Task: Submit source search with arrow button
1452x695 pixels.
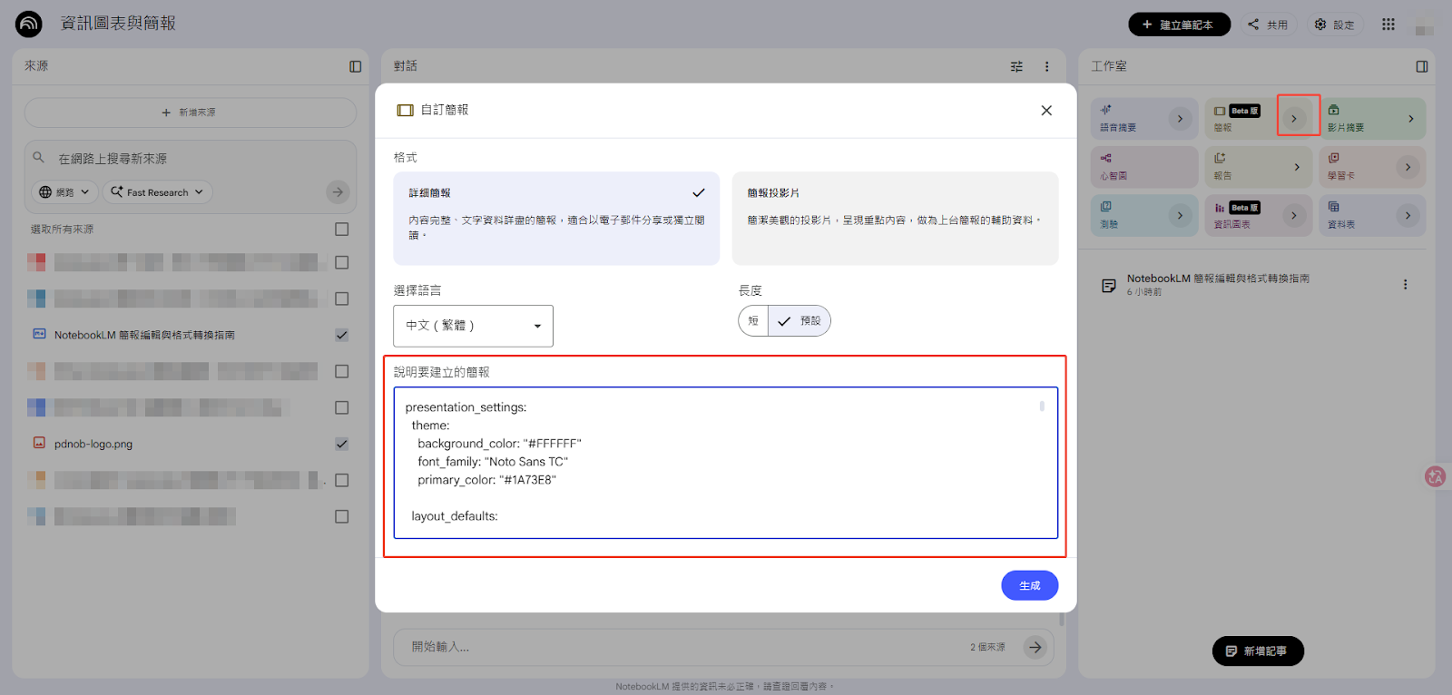Action: (x=338, y=192)
